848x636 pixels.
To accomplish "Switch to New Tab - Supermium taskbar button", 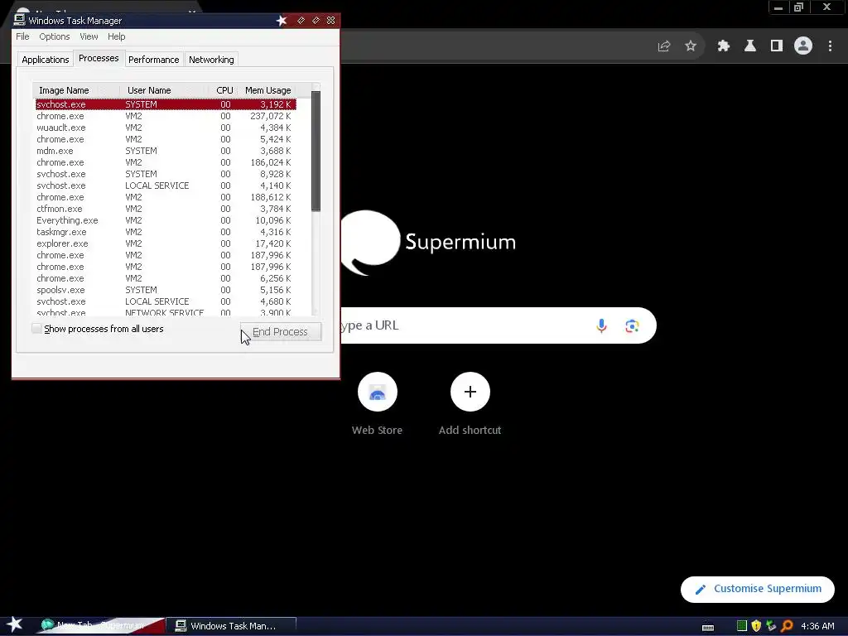I will 100,626.
